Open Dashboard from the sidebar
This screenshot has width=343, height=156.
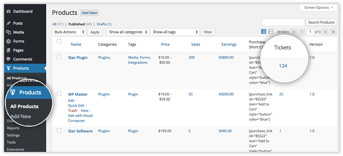(x=23, y=12)
